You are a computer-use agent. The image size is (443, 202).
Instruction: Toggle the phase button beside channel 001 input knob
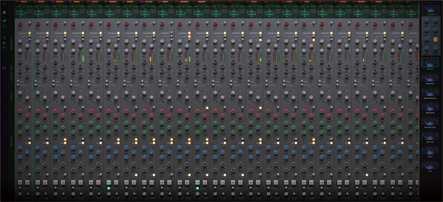[x=30, y=22]
